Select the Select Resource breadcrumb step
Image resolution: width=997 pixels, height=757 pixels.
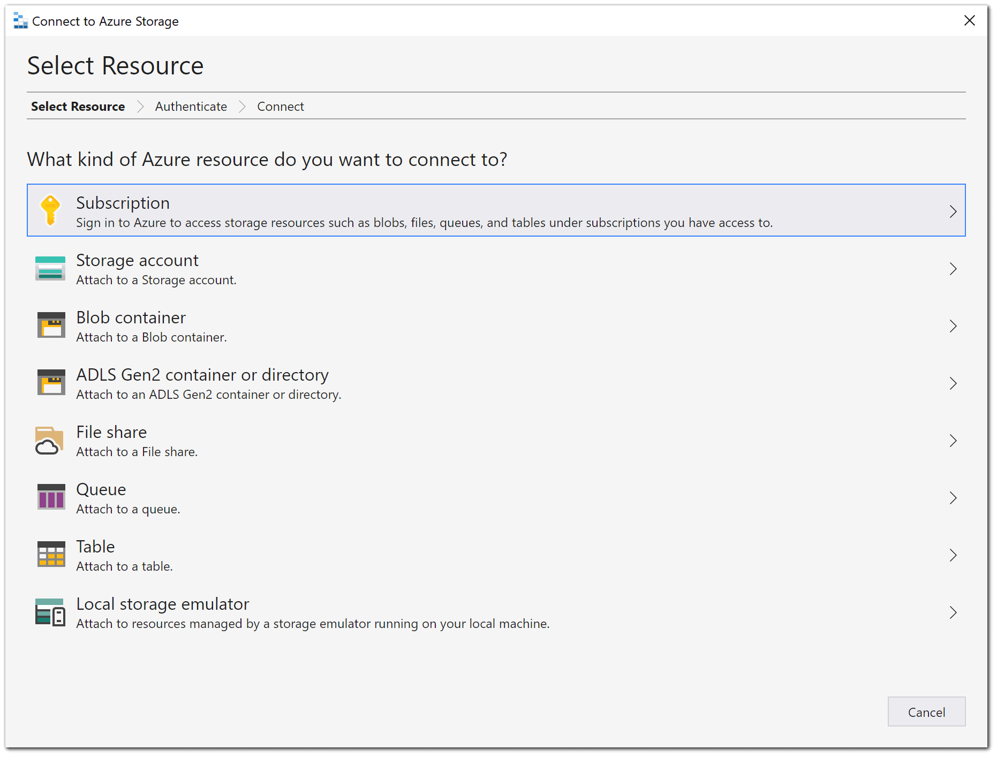tap(78, 106)
